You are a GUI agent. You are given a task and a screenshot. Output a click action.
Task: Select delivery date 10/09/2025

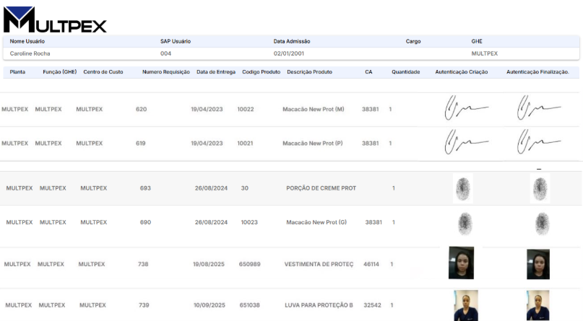click(x=210, y=305)
